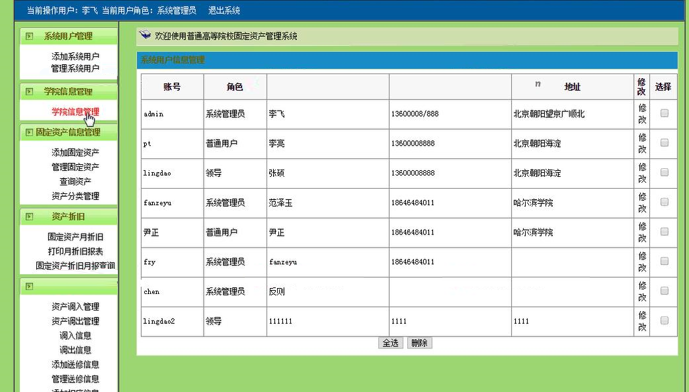Click the name cell 反则
Viewport: 689px width, 392px height.
click(327, 291)
